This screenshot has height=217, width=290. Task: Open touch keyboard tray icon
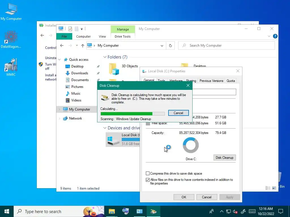click(x=252, y=211)
